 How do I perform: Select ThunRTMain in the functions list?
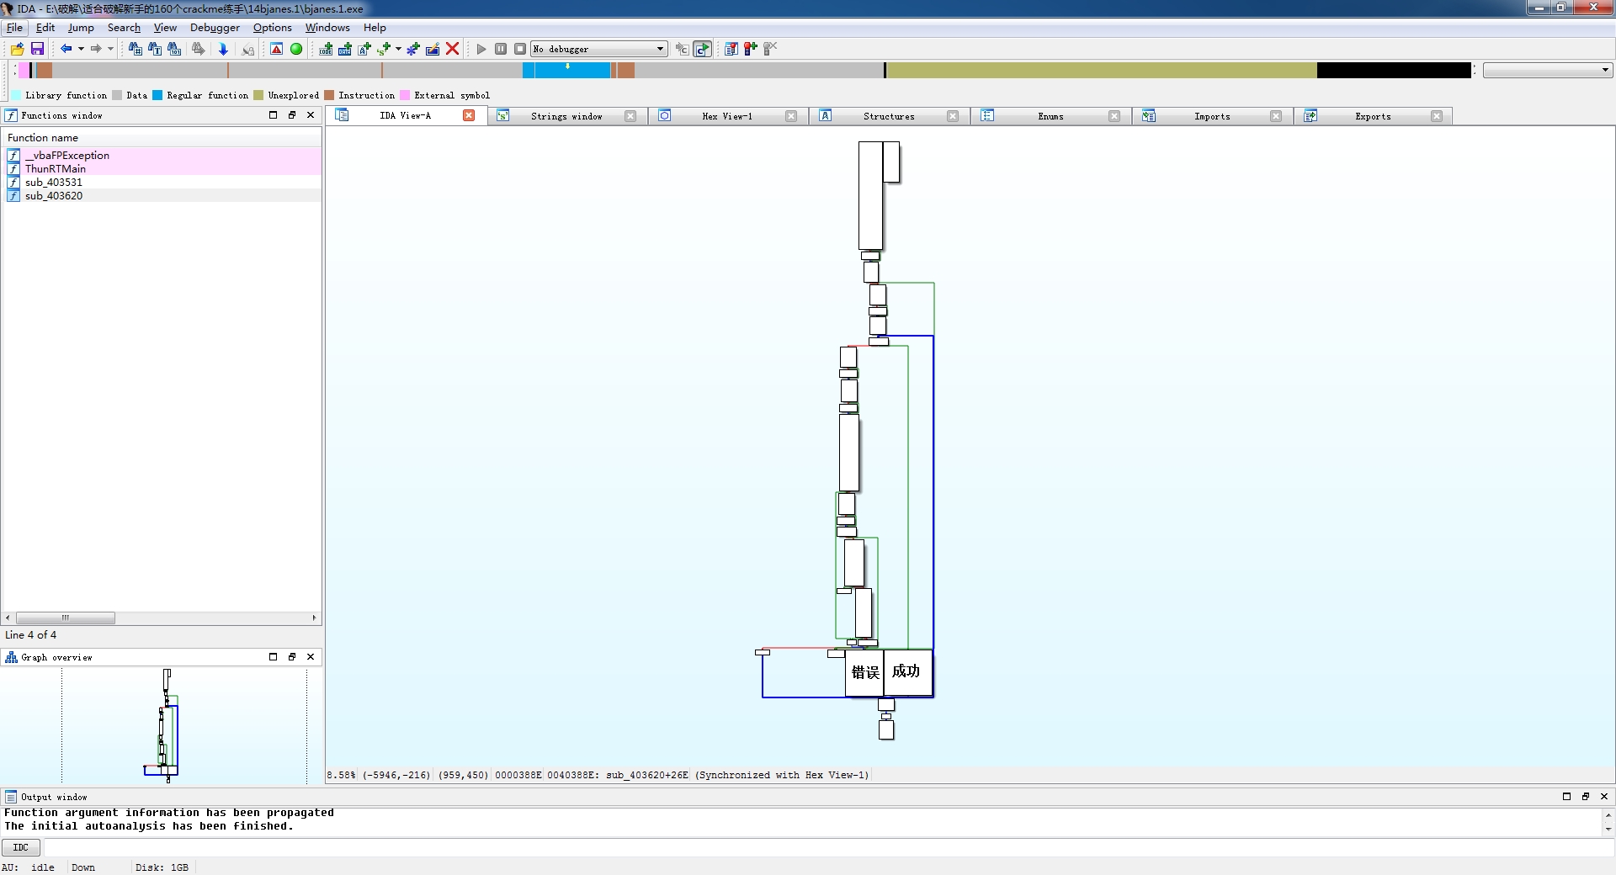pos(163,169)
